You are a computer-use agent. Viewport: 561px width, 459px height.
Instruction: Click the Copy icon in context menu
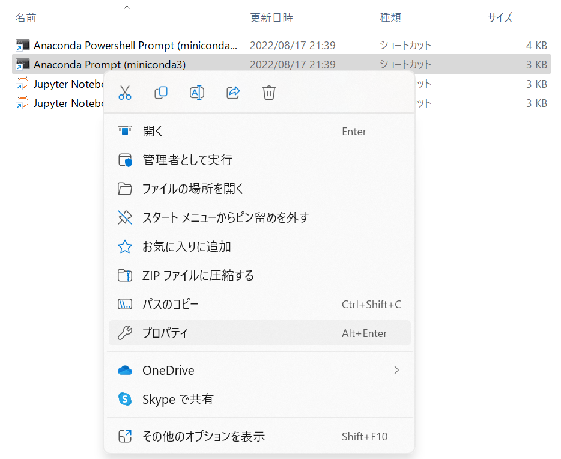point(161,93)
